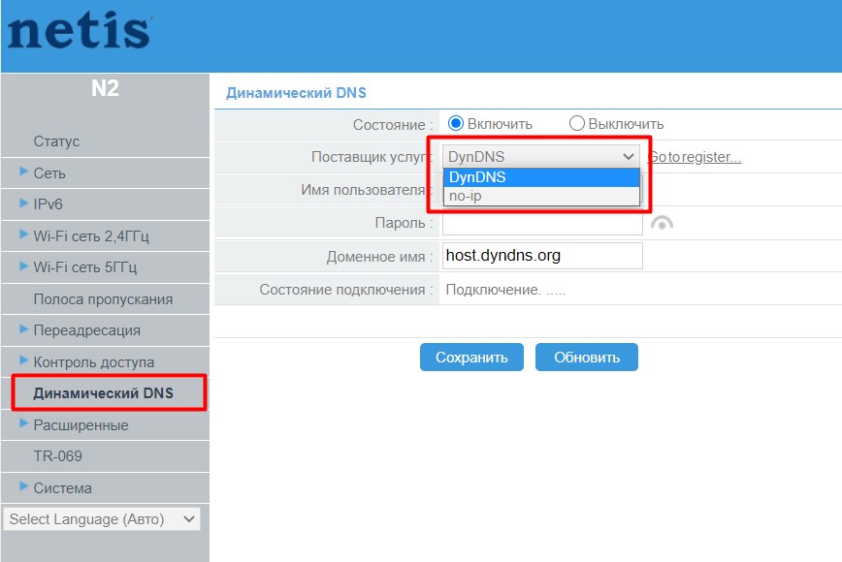This screenshot has width=842, height=562.
Task: Select the Выключить radio button
Action: 578,123
